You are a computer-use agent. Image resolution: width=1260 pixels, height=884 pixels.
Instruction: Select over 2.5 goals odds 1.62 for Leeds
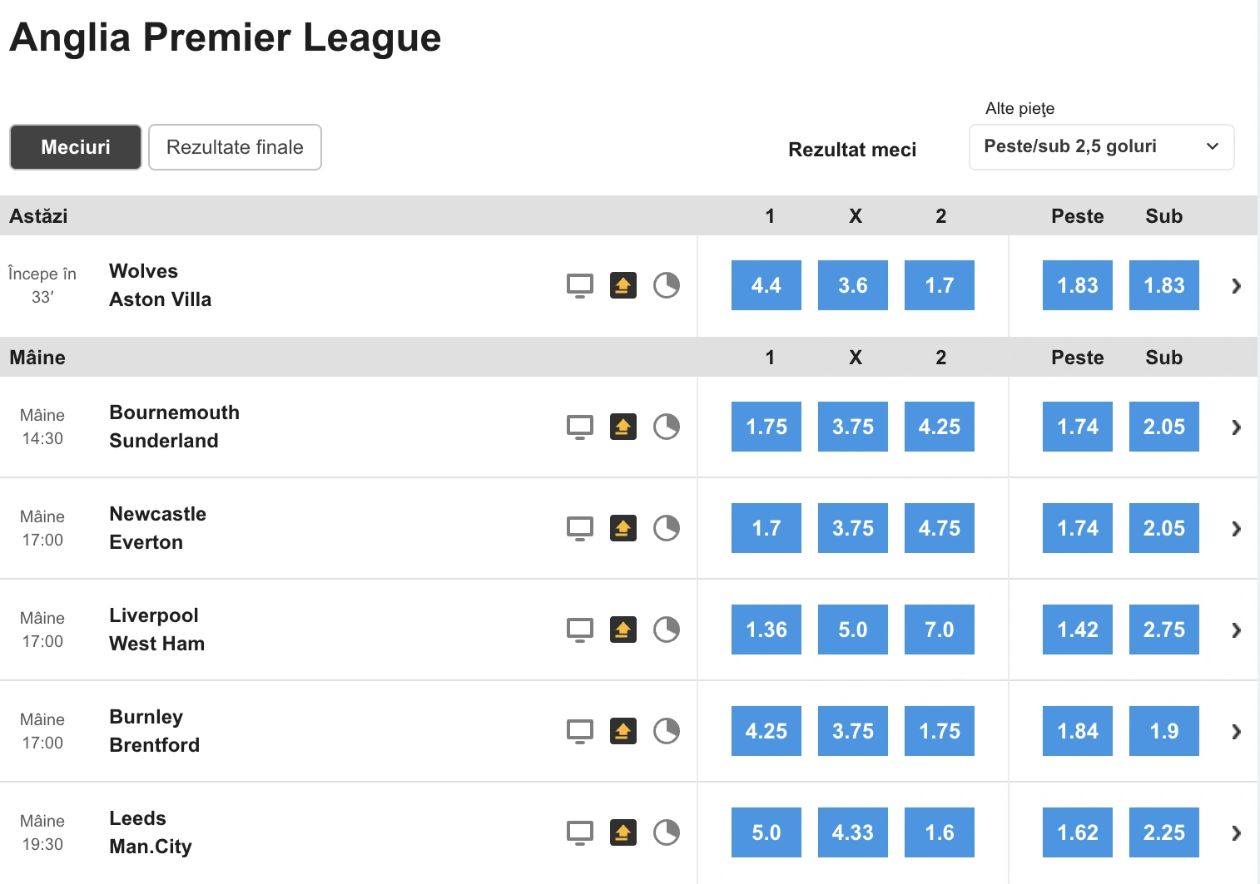[x=1078, y=832]
